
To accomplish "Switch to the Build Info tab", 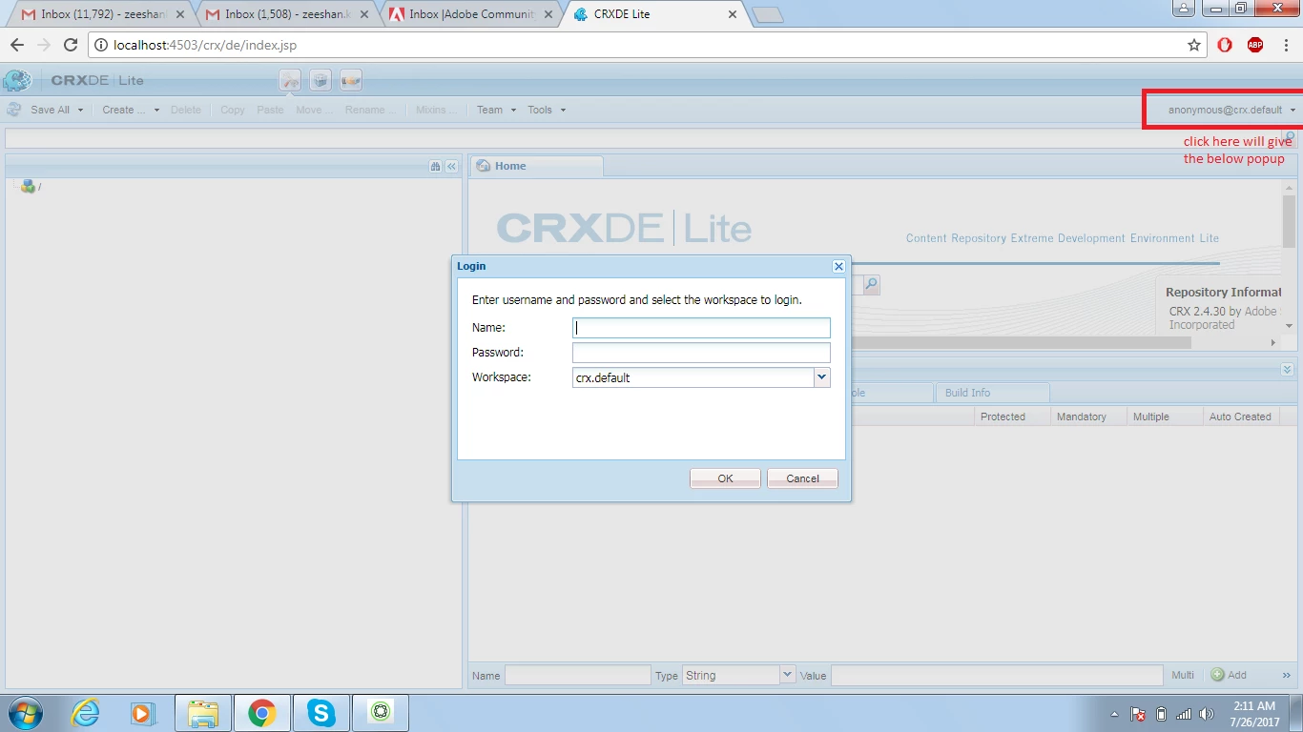I will (x=992, y=393).
